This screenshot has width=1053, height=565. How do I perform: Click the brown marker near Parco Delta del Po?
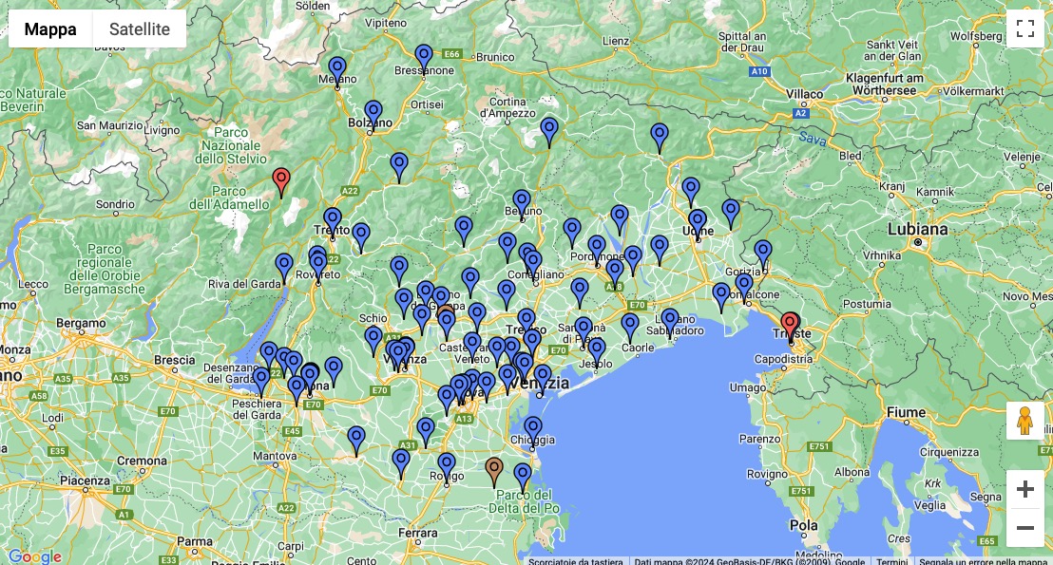click(493, 468)
